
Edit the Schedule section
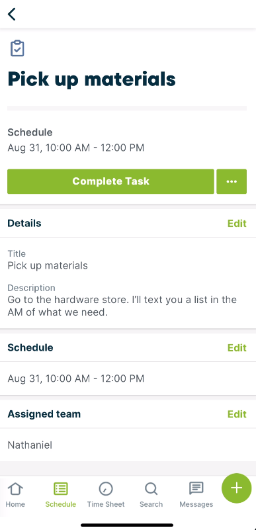pos(237,348)
